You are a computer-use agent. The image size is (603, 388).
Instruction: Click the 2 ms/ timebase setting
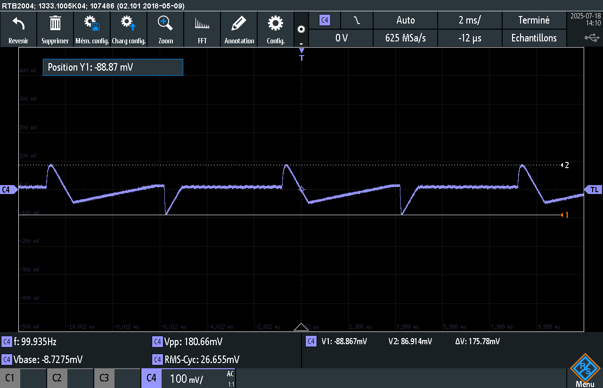pos(469,20)
